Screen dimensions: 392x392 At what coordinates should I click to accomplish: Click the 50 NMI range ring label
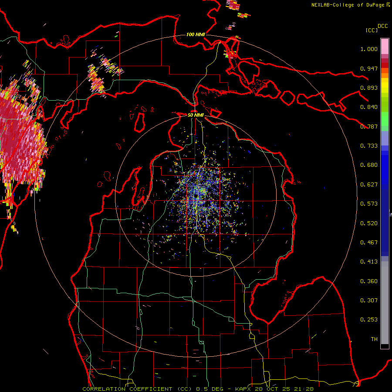(196, 115)
